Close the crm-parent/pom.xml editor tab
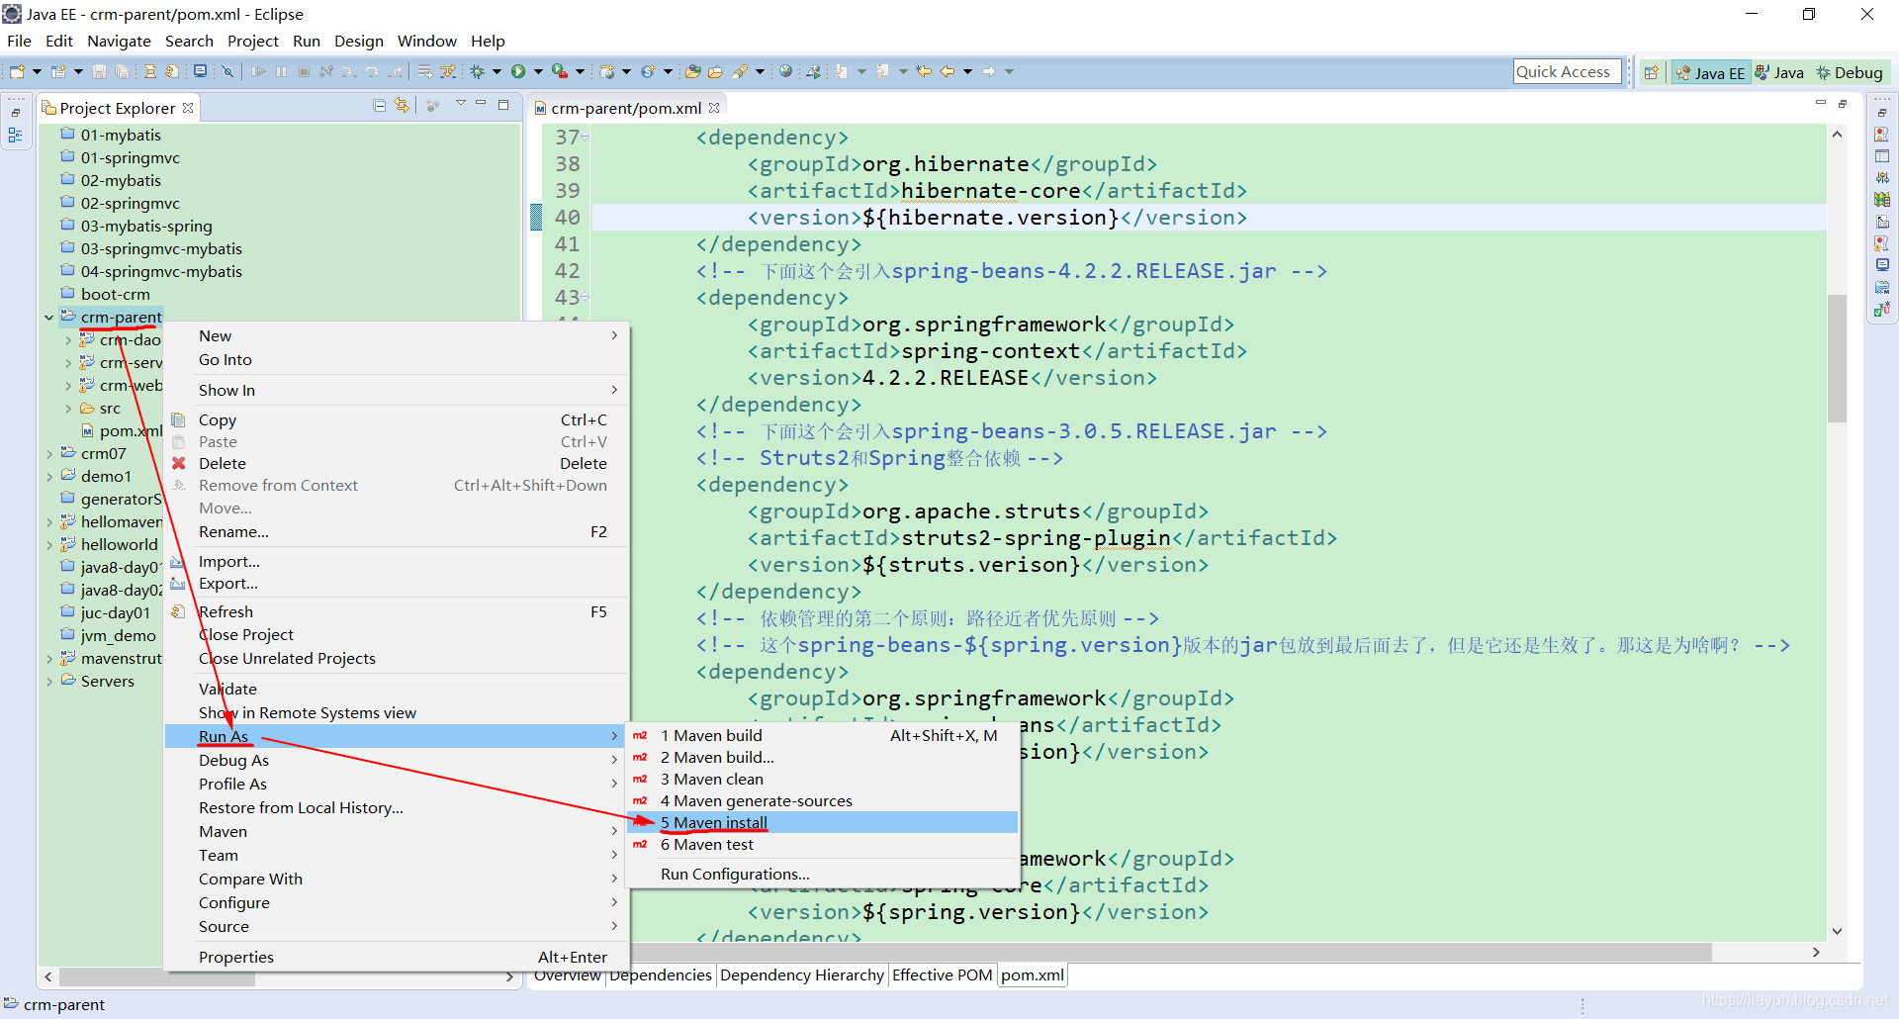Viewport: 1899px width, 1019px height. [714, 108]
